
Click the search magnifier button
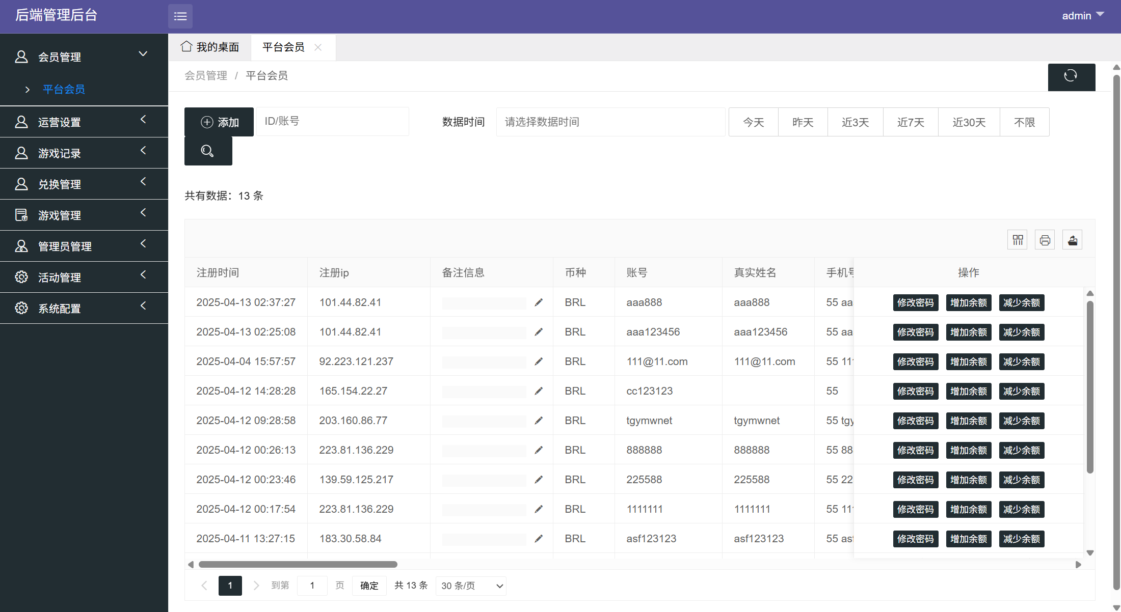coord(208,151)
